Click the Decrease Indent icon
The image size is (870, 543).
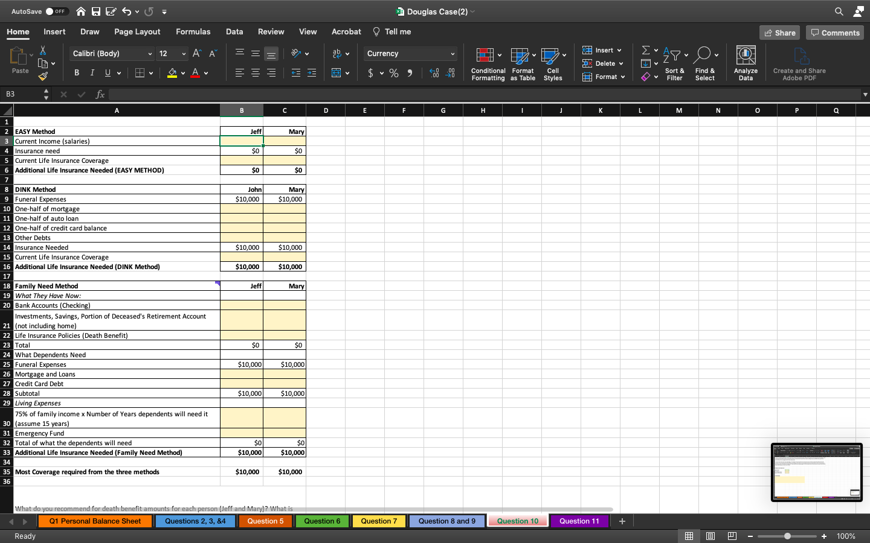pos(296,73)
